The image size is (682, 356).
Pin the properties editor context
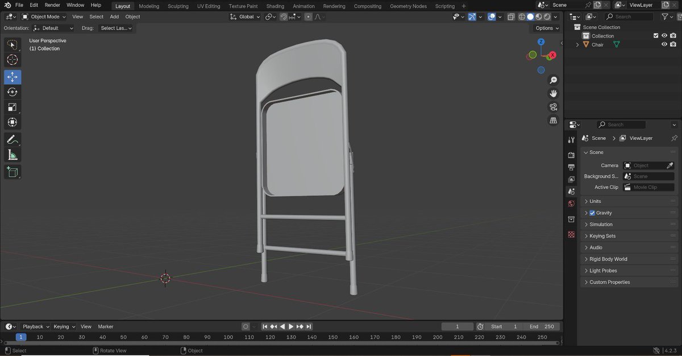tap(674, 138)
